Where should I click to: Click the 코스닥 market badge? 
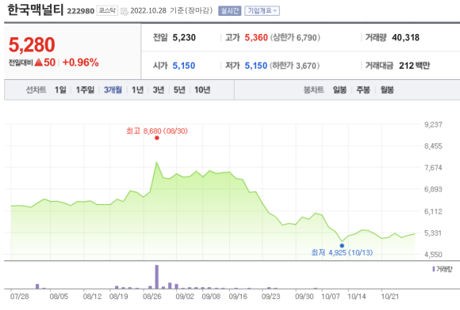coord(107,11)
